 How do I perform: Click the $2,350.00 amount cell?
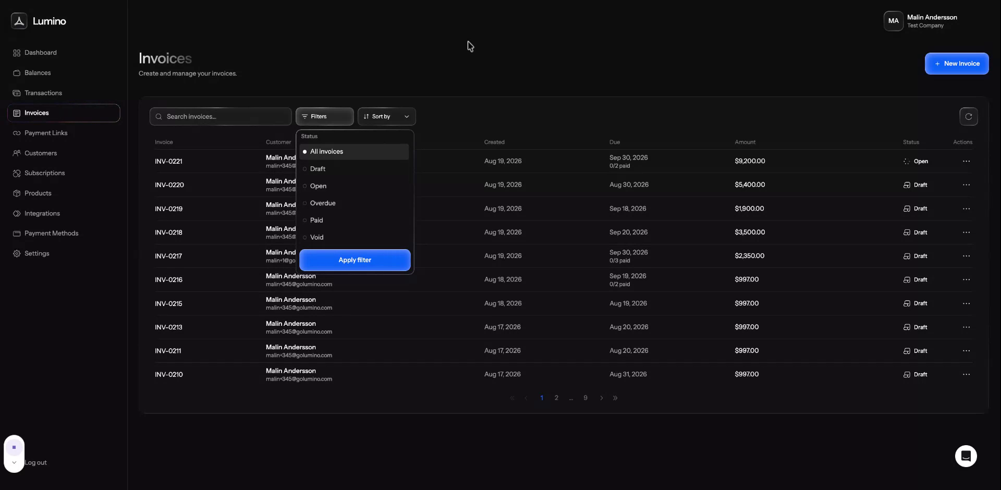[749, 256]
